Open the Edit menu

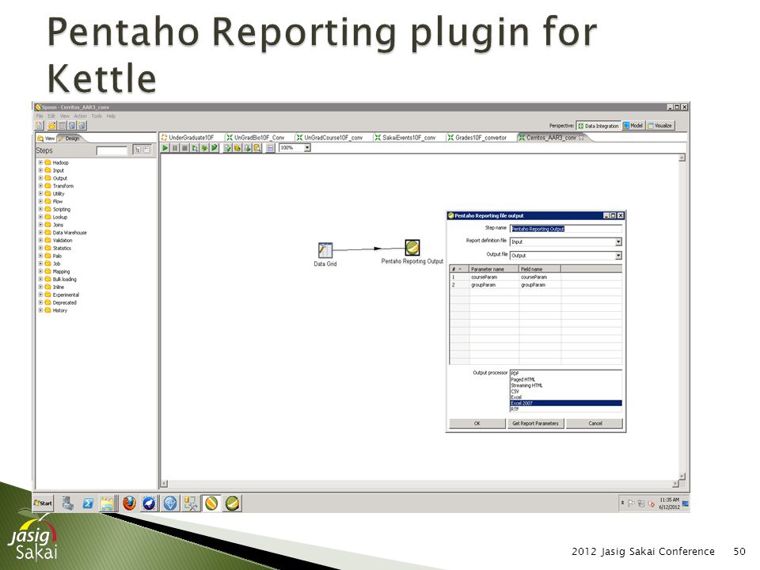point(51,116)
